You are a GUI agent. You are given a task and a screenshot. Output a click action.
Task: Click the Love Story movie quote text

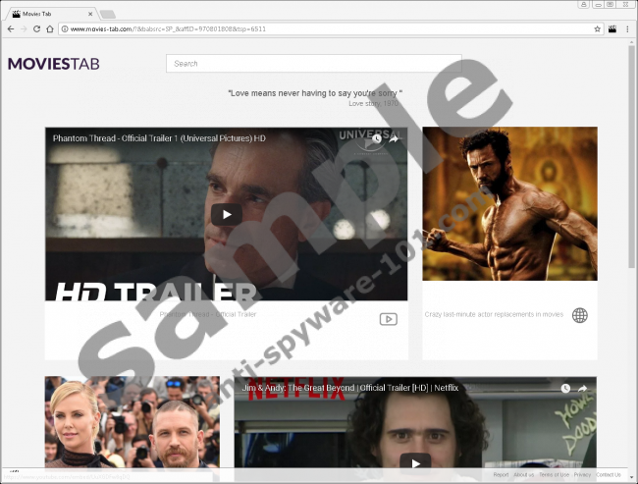[315, 93]
